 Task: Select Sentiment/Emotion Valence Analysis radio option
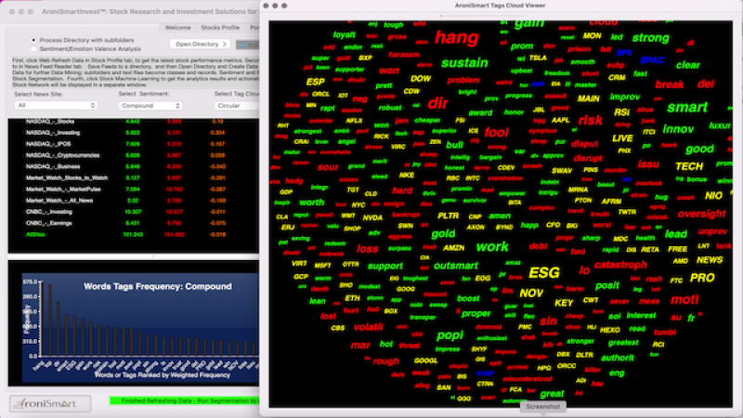pyautogui.click(x=33, y=49)
